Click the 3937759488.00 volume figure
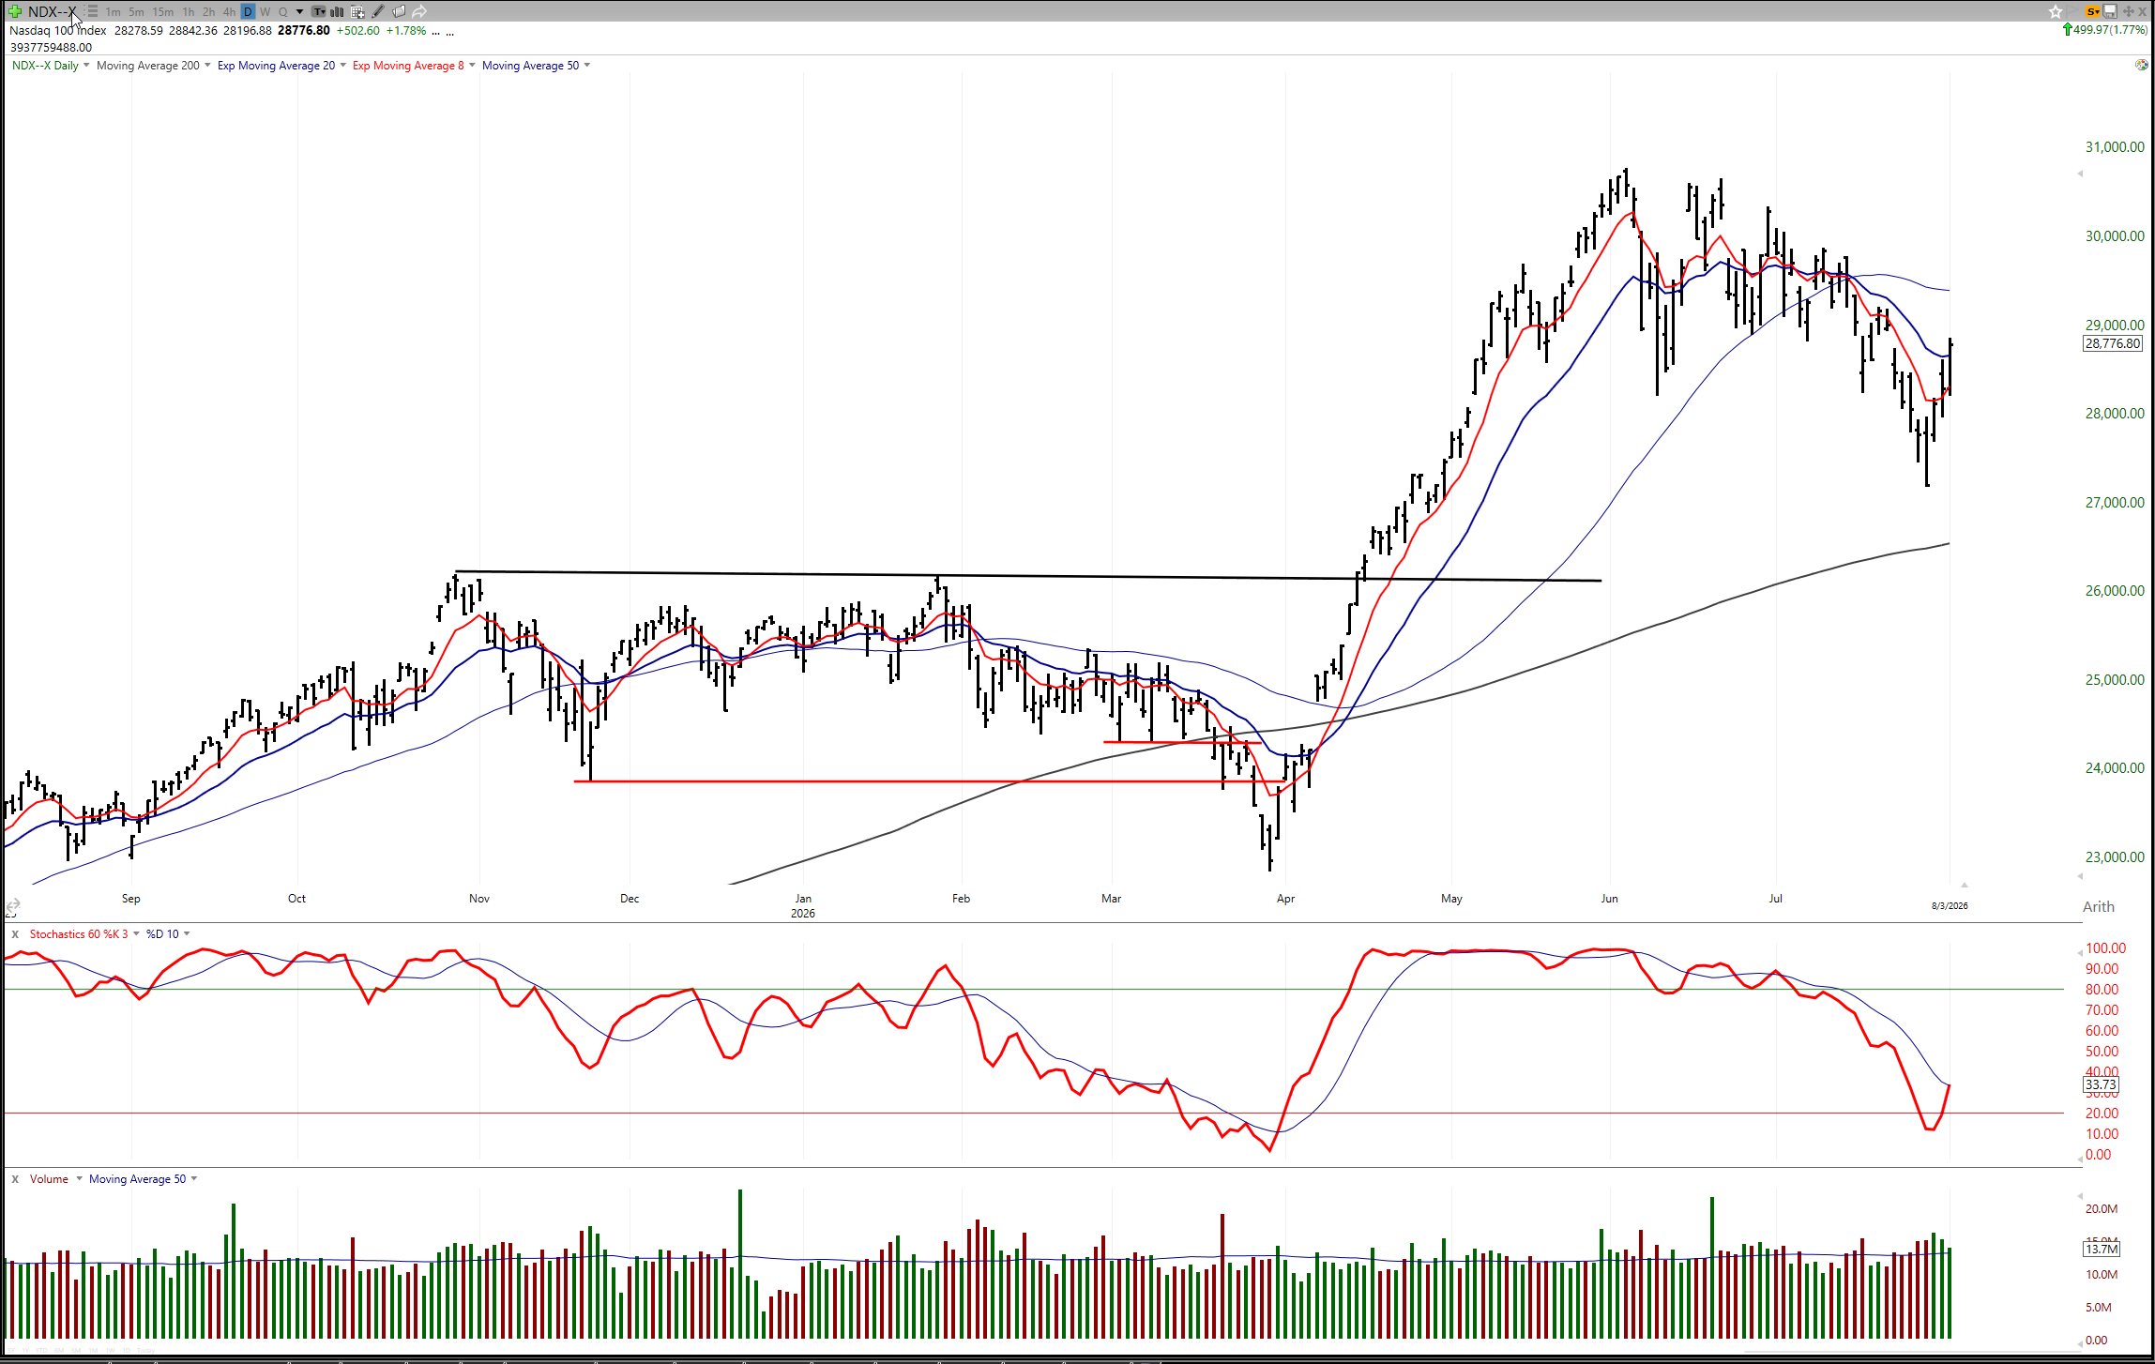Screen dimensions: 2155x1364 [x=51, y=48]
